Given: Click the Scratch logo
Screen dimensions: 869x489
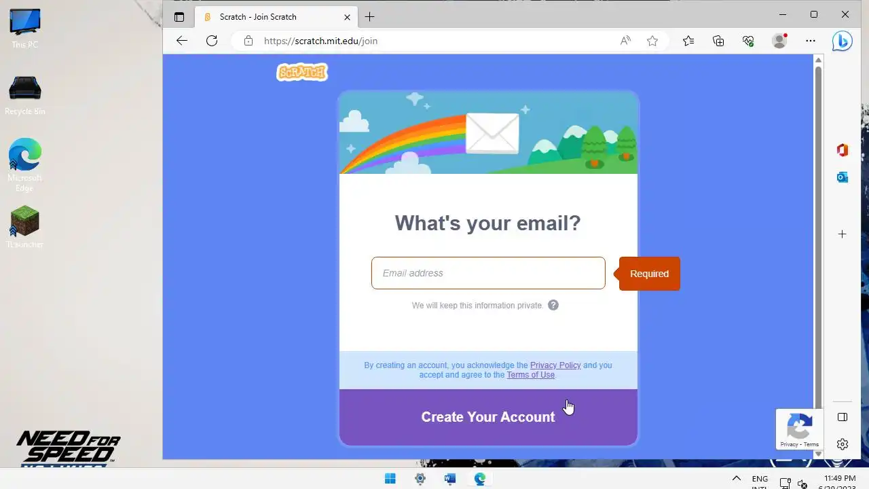Looking at the screenshot, I should pyautogui.click(x=302, y=72).
